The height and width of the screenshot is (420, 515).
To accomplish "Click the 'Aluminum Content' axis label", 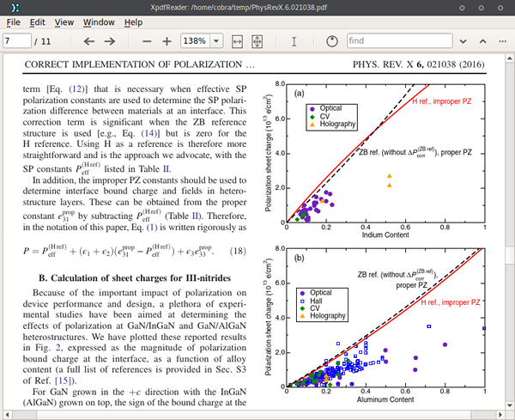I will point(385,399).
